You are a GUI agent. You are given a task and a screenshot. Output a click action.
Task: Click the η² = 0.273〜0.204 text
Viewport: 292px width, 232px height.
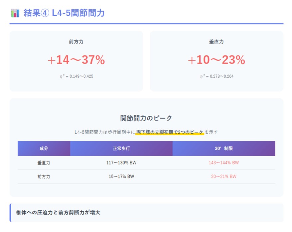coord(217,76)
